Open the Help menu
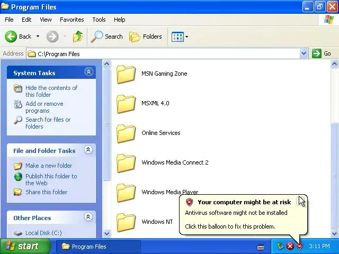 coord(120,20)
